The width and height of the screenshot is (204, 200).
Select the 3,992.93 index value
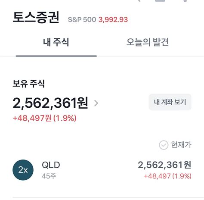[113, 20]
